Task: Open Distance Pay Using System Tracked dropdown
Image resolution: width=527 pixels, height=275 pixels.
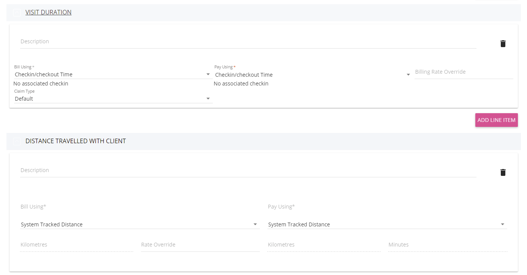Action: (387, 224)
